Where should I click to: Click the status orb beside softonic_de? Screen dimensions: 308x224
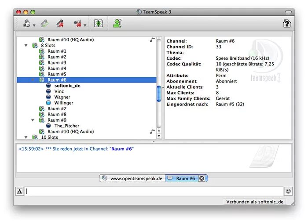[48, 86]
